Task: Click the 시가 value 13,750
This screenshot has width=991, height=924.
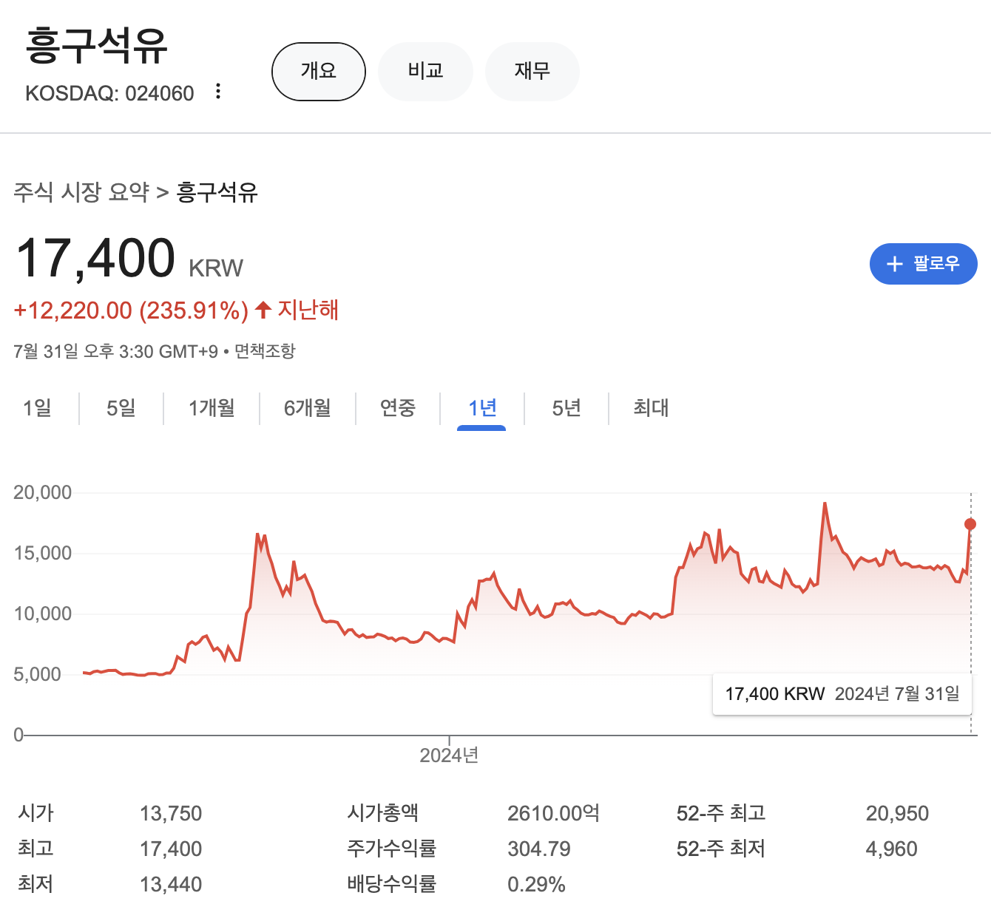Action: [171, 814]
